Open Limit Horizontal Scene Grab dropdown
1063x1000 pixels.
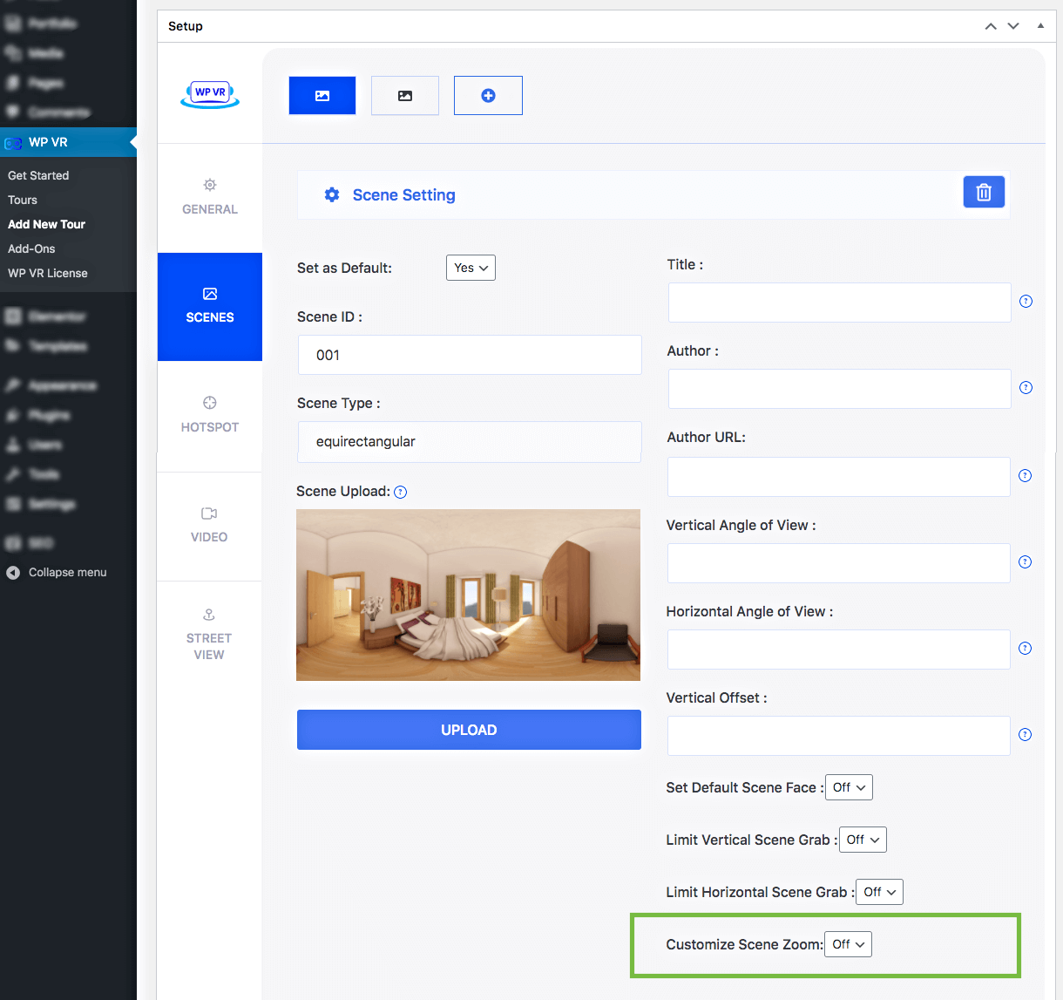click(x=879, y=892)
